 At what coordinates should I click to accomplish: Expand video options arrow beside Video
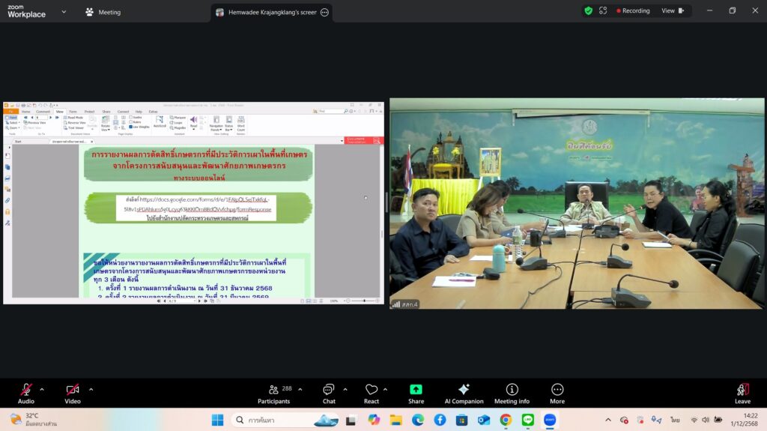pos(91,389)
